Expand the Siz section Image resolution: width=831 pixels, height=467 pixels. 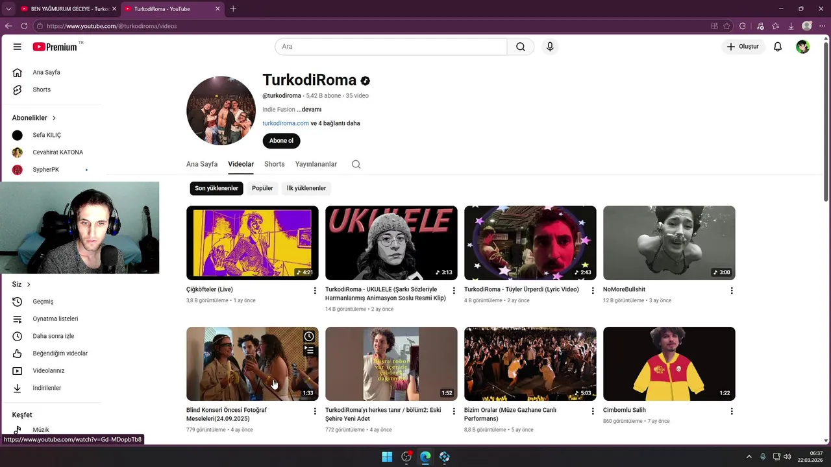click(x=21, y=284)
